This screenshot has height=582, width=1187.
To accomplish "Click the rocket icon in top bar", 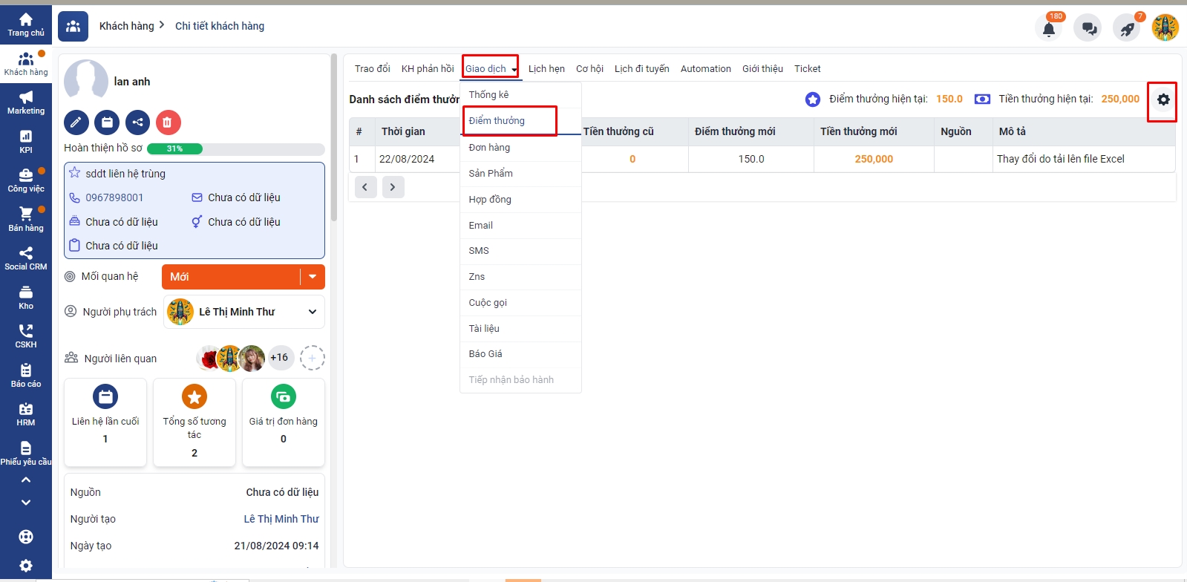I will [1127, 29].
